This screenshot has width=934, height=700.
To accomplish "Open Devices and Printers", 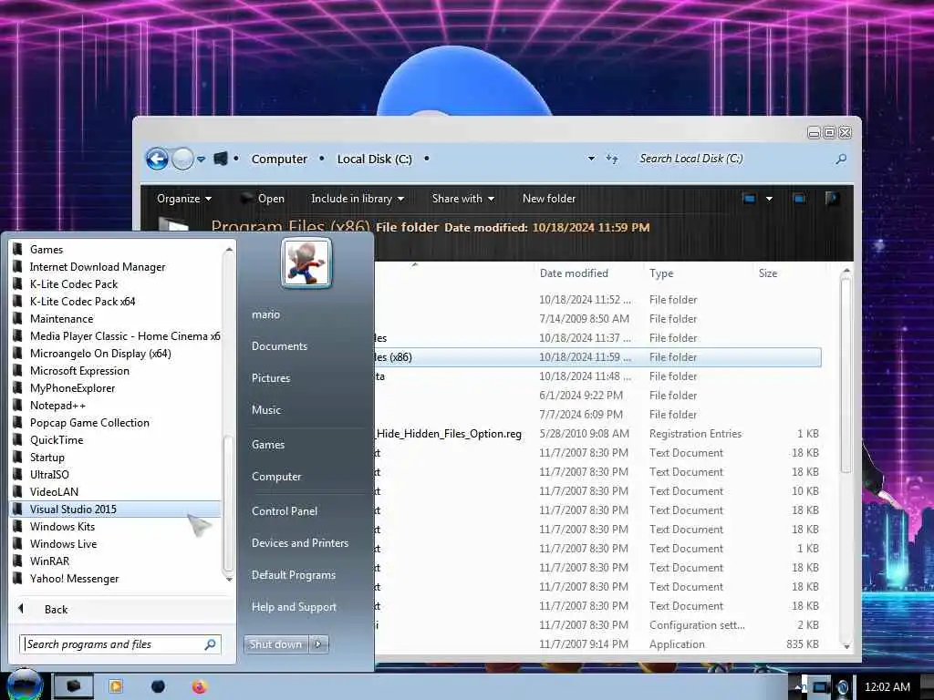I will (x=299, y=543).
